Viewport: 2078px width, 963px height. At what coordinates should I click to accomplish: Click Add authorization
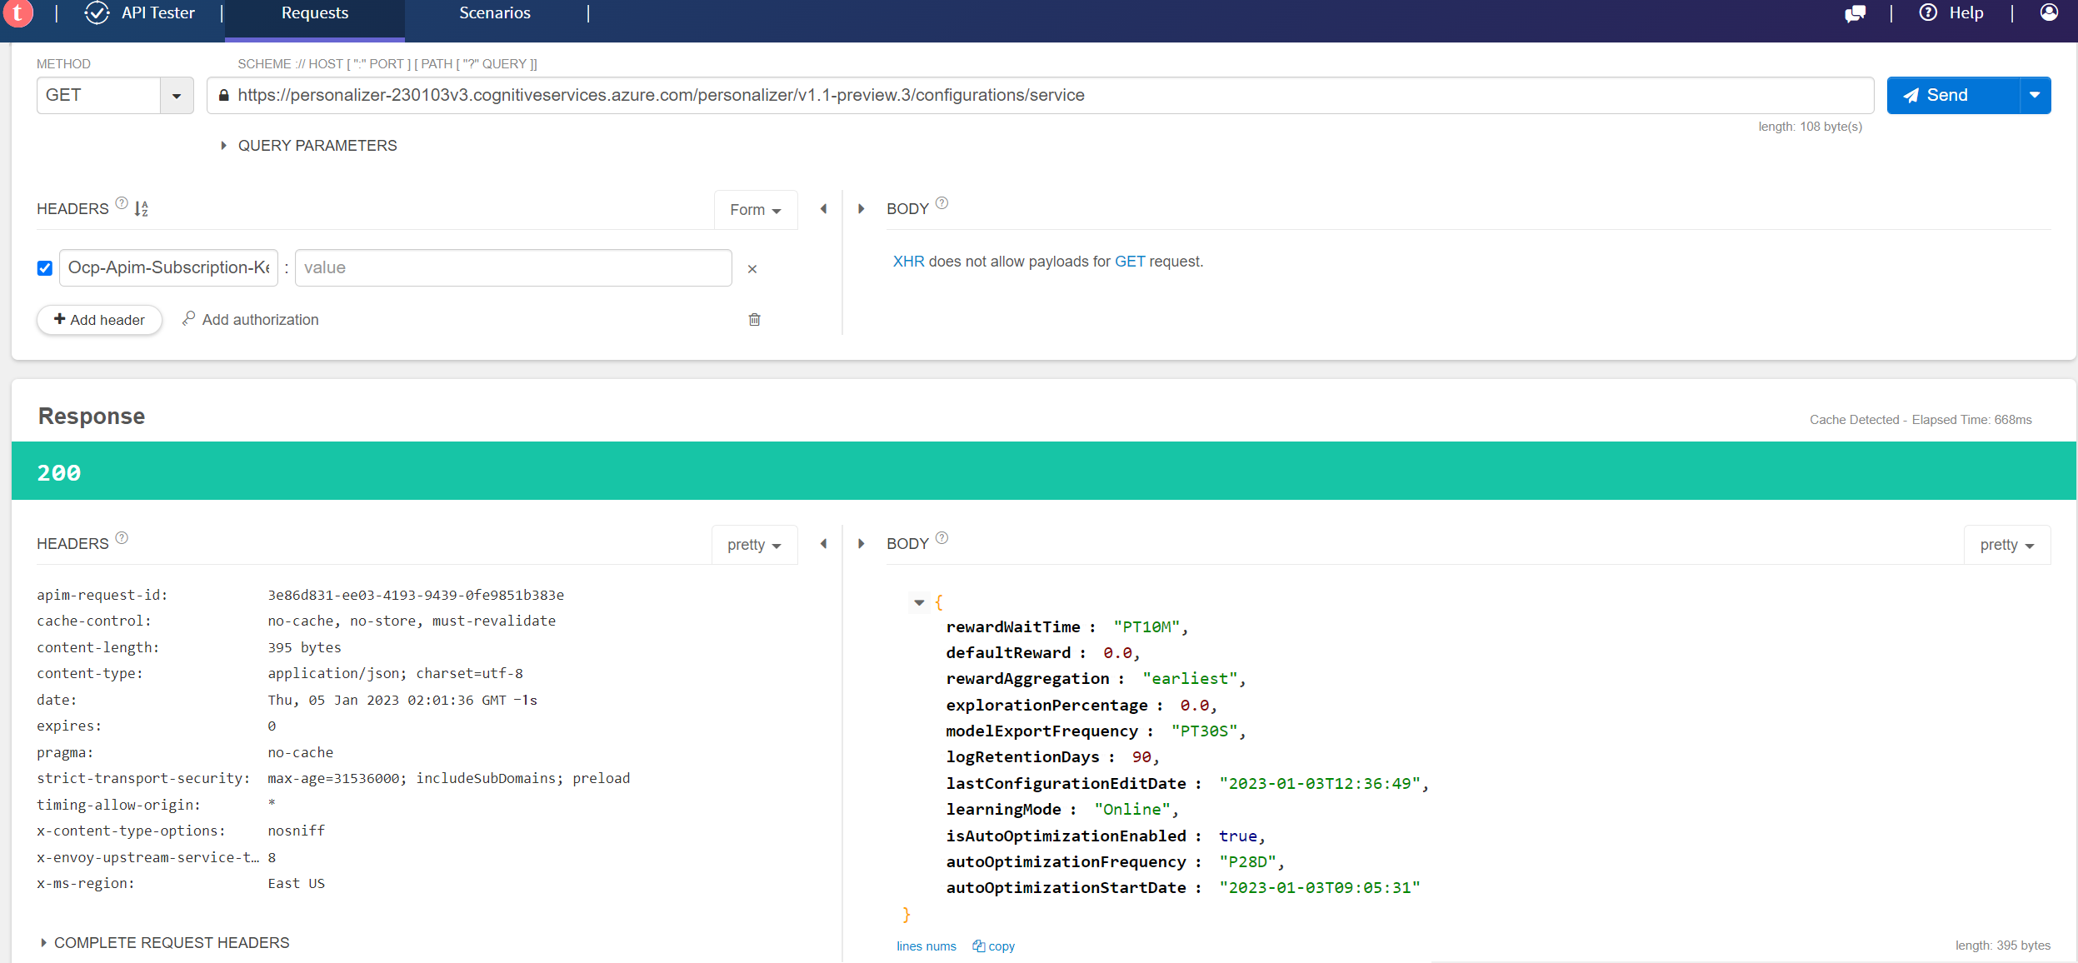pyautogui.click(x=251, y=320)
